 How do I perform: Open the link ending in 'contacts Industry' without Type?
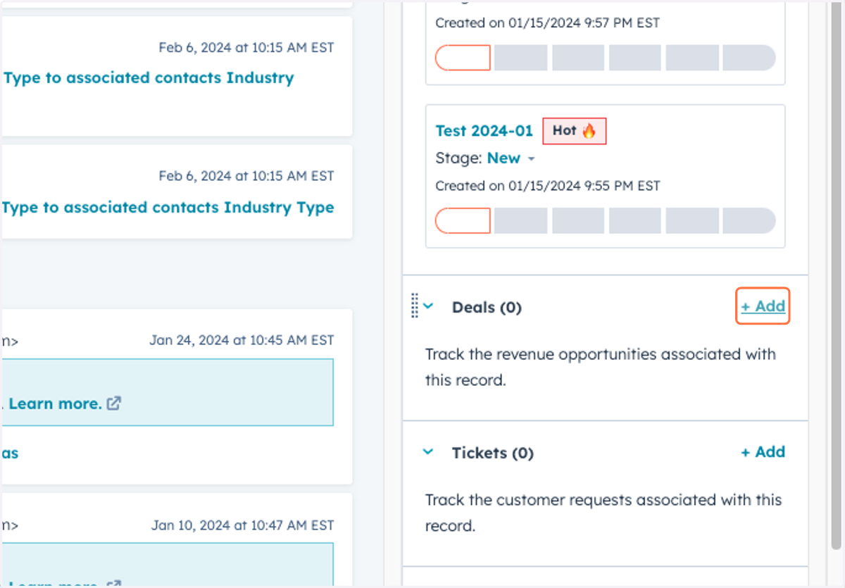click(x=148, y=78)
